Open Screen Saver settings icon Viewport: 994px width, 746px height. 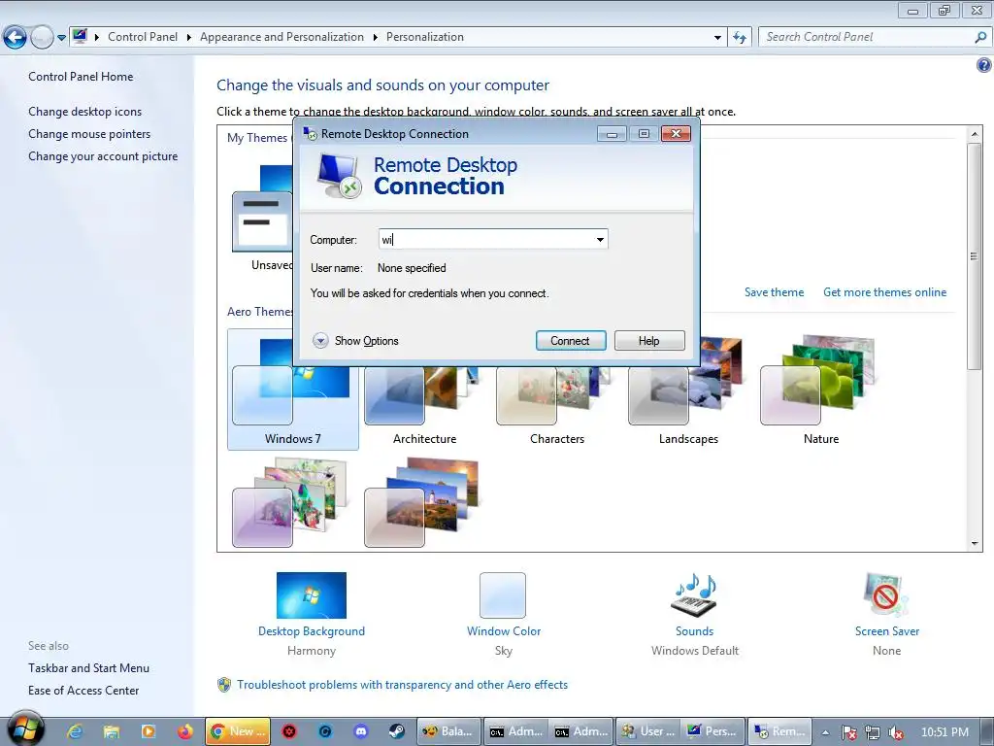pos(886,595)
